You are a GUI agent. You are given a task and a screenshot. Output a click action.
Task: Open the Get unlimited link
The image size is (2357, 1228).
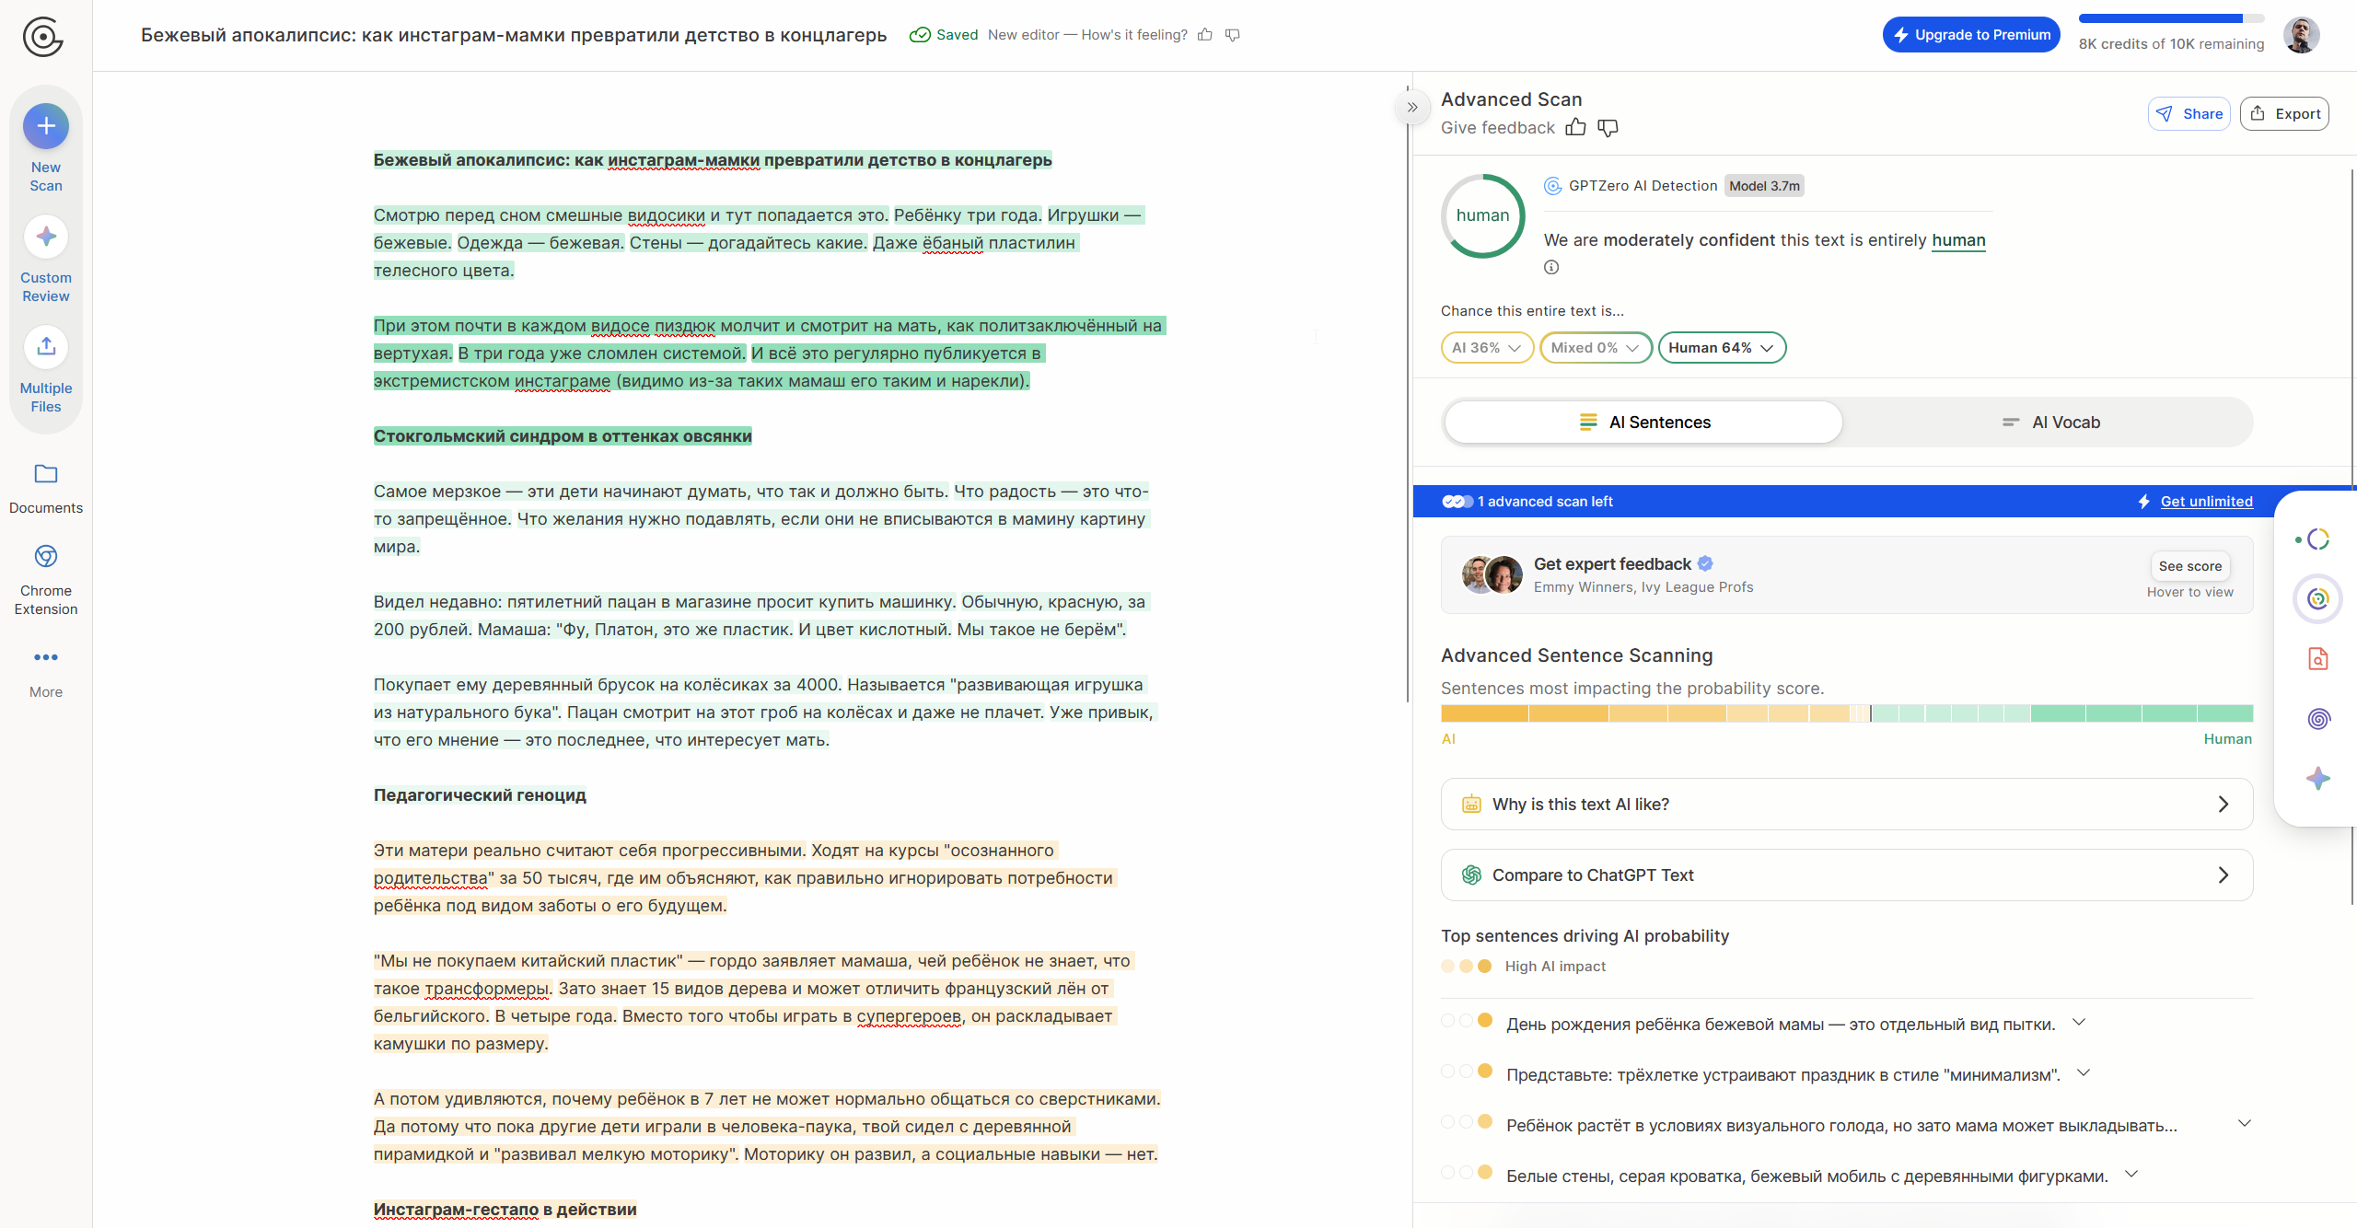(2206, 502)
